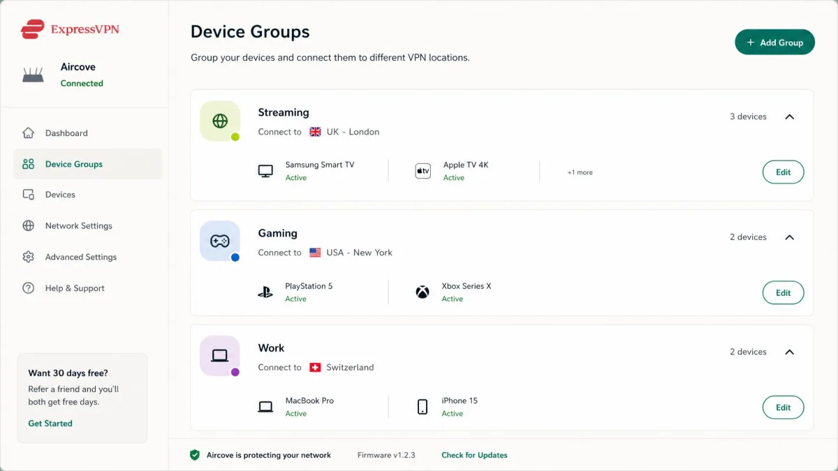Open Network Settings
This screenshot has height=471, width=838.
[x=87, y=225]
